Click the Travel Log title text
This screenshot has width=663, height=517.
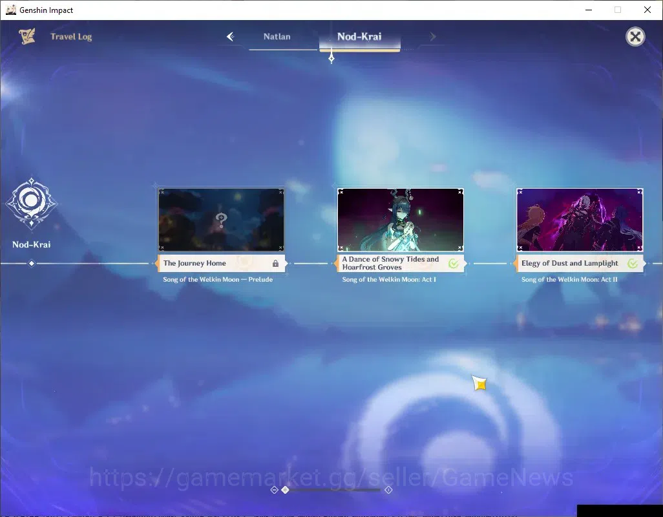(x=71, y=37)
